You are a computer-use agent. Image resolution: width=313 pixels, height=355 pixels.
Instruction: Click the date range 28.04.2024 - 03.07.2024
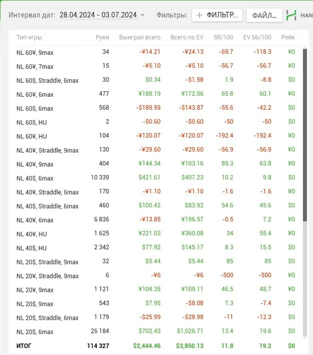98,15
